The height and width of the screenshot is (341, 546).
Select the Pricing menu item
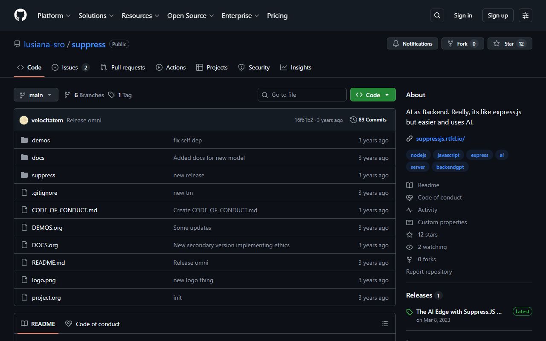277,15
